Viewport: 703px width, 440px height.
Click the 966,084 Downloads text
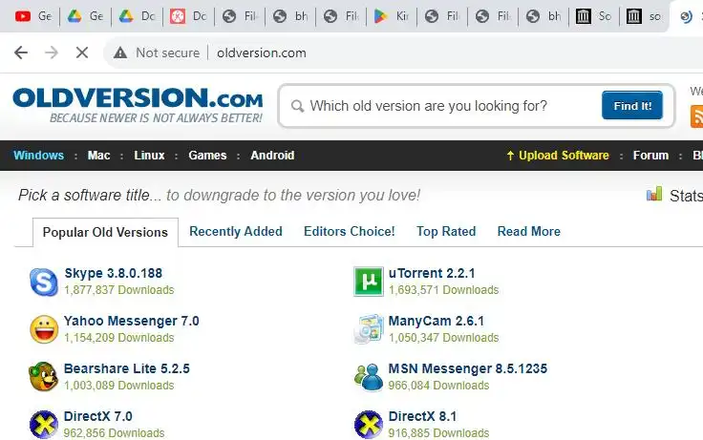pyautogui.click(x=438, y=386)
